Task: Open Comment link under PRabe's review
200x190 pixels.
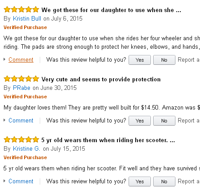Action: pos(21,120)
